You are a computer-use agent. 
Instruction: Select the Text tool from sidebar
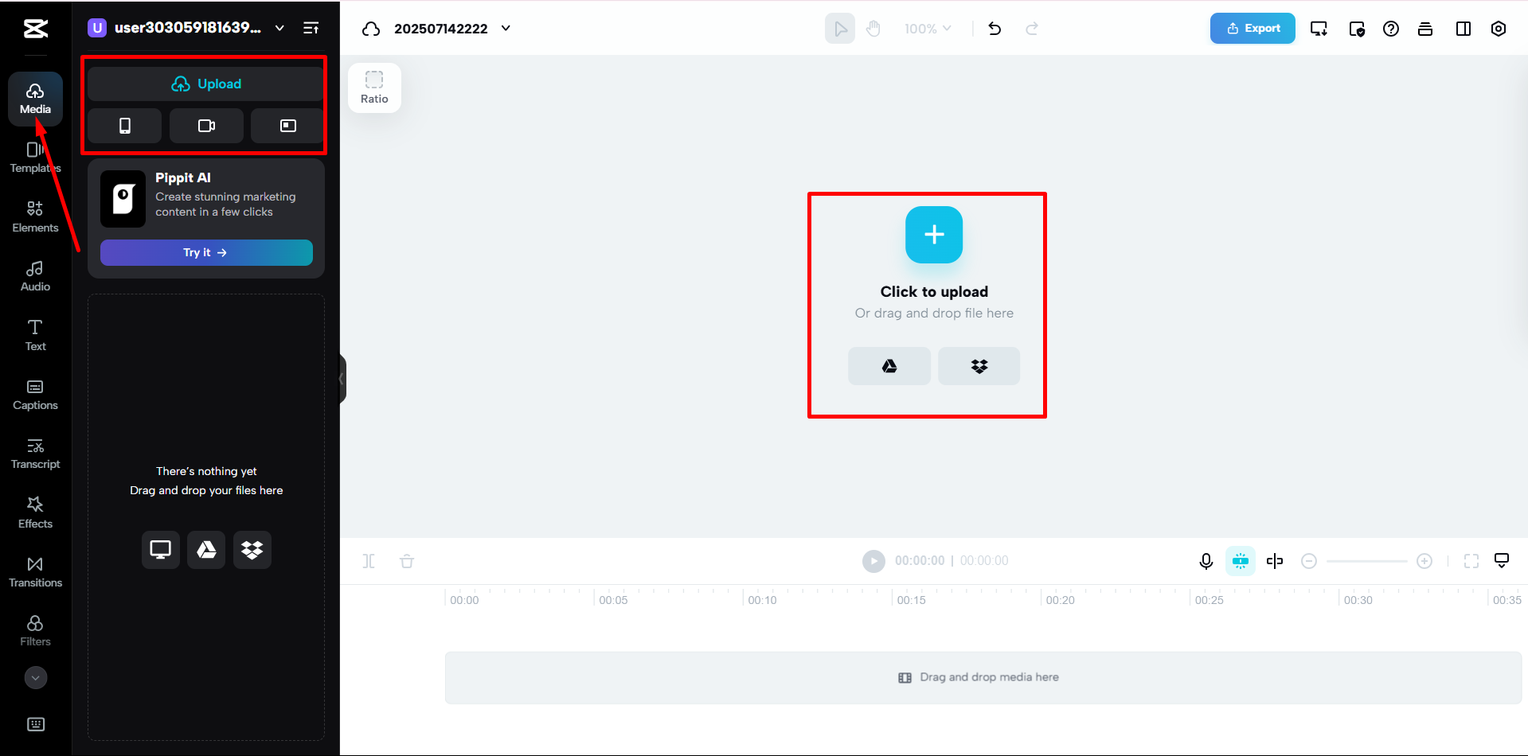35,334
